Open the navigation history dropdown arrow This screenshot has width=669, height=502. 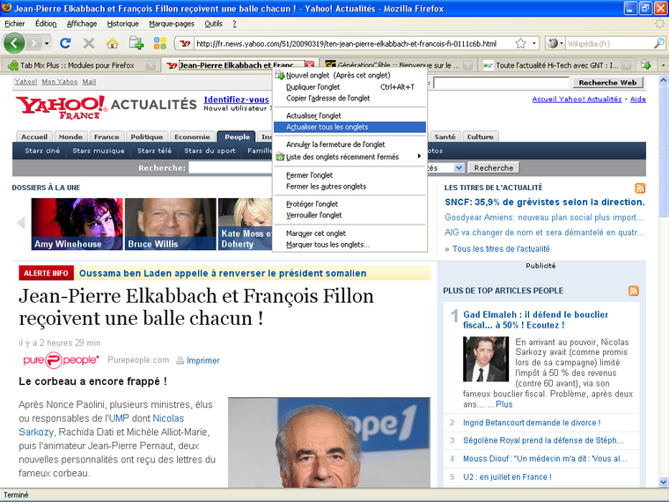pyautogui.click(x=47, y=43)
